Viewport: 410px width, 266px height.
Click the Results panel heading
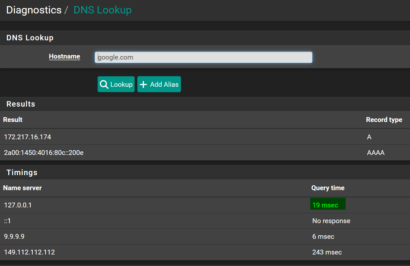[21, 104]
